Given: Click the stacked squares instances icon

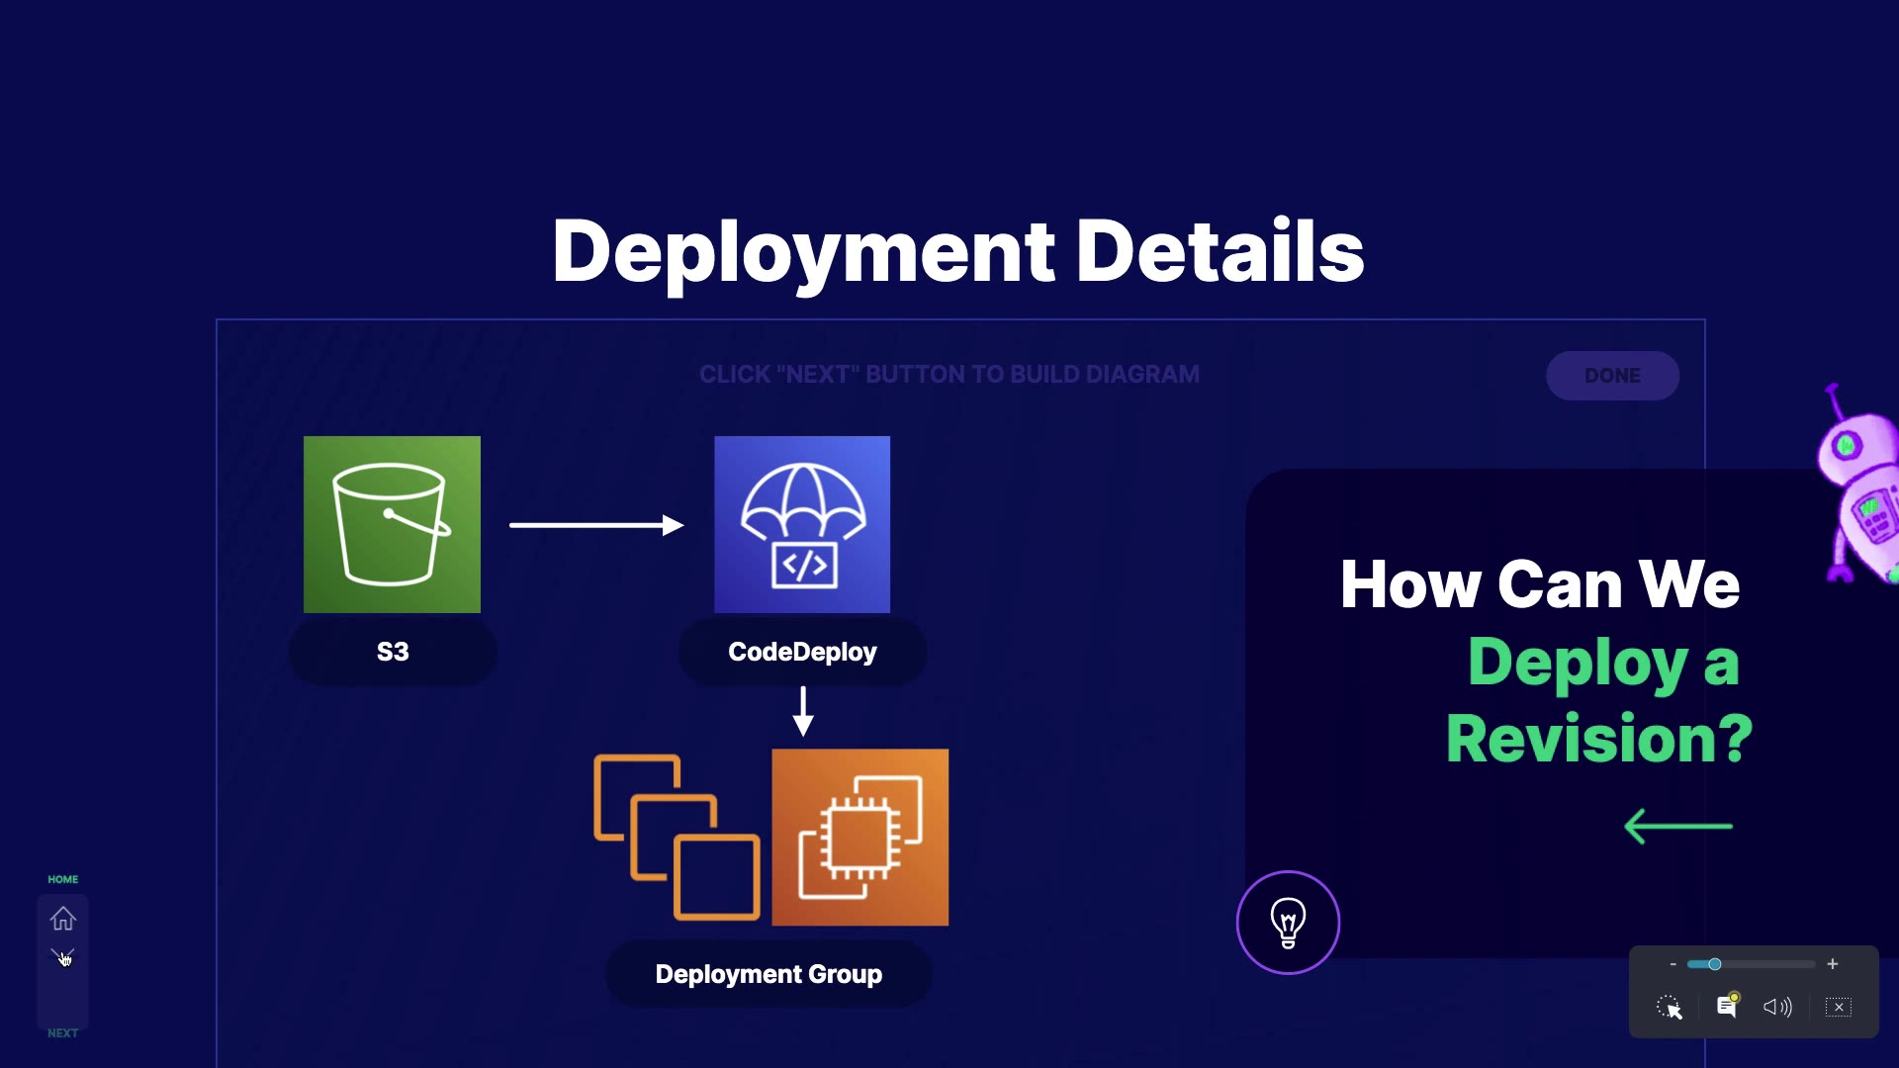Looking at the screenshot, I should click(677, 838).
